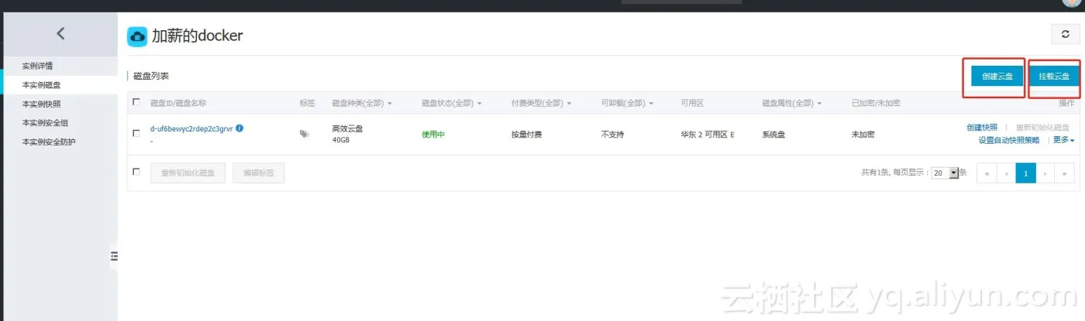Open 付费类型(全部) filter dropdown
The image size is (1085, 321).
point(542,103)
